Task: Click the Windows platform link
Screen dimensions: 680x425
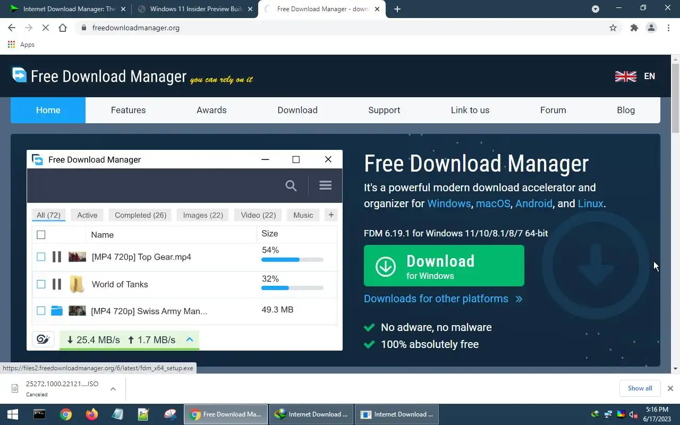Action: (x=449, y=203)
